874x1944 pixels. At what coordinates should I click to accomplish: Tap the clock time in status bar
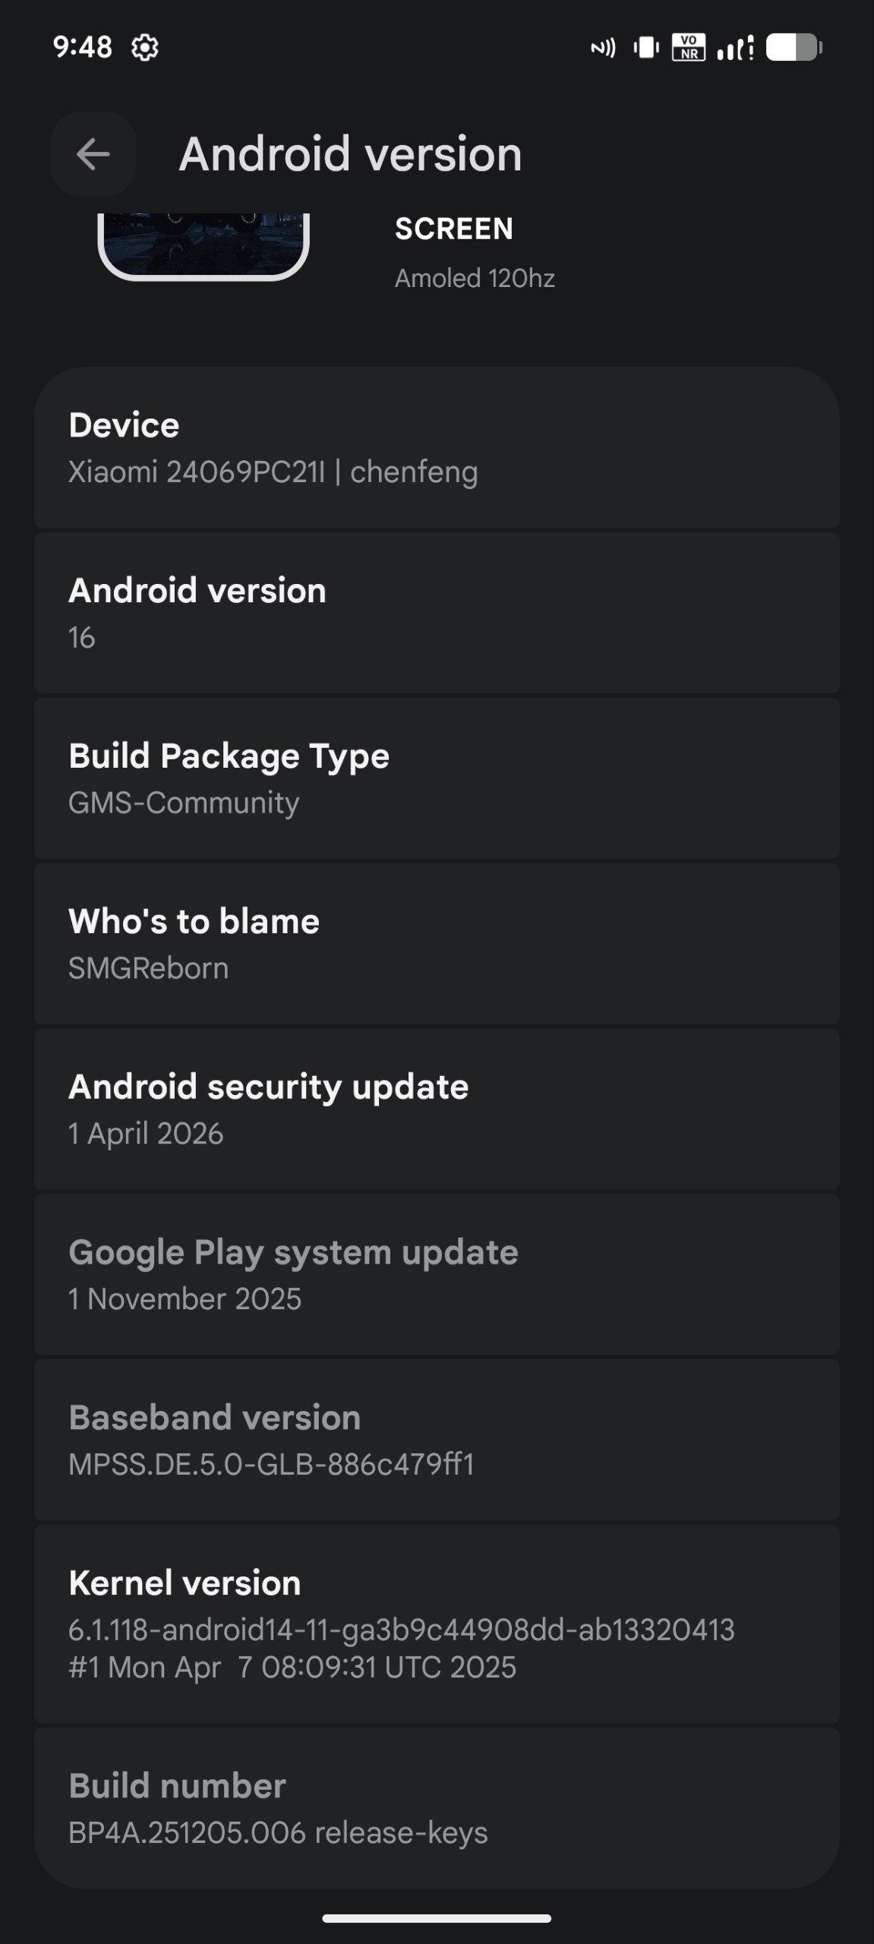[82, 48]
